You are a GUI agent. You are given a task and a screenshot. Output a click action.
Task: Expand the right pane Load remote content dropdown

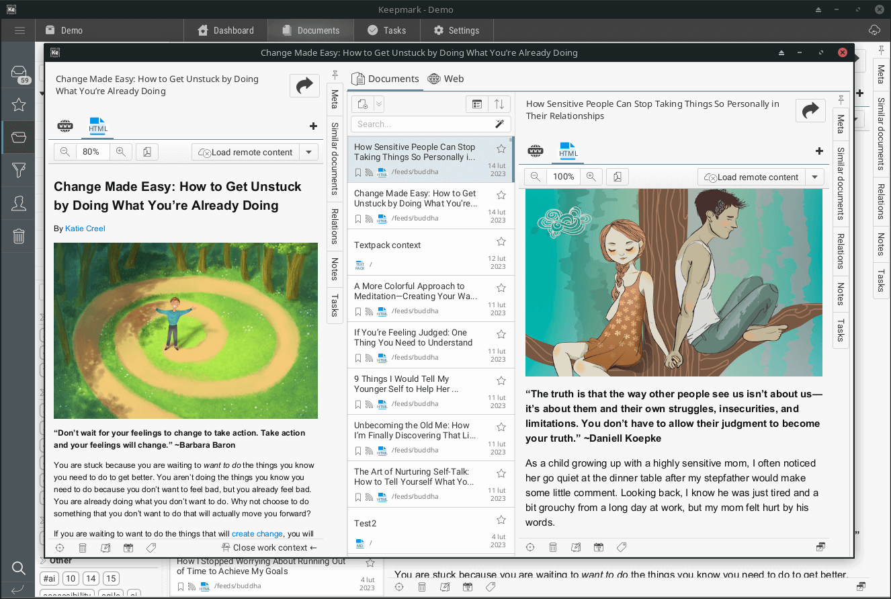(x=814, y=177)
